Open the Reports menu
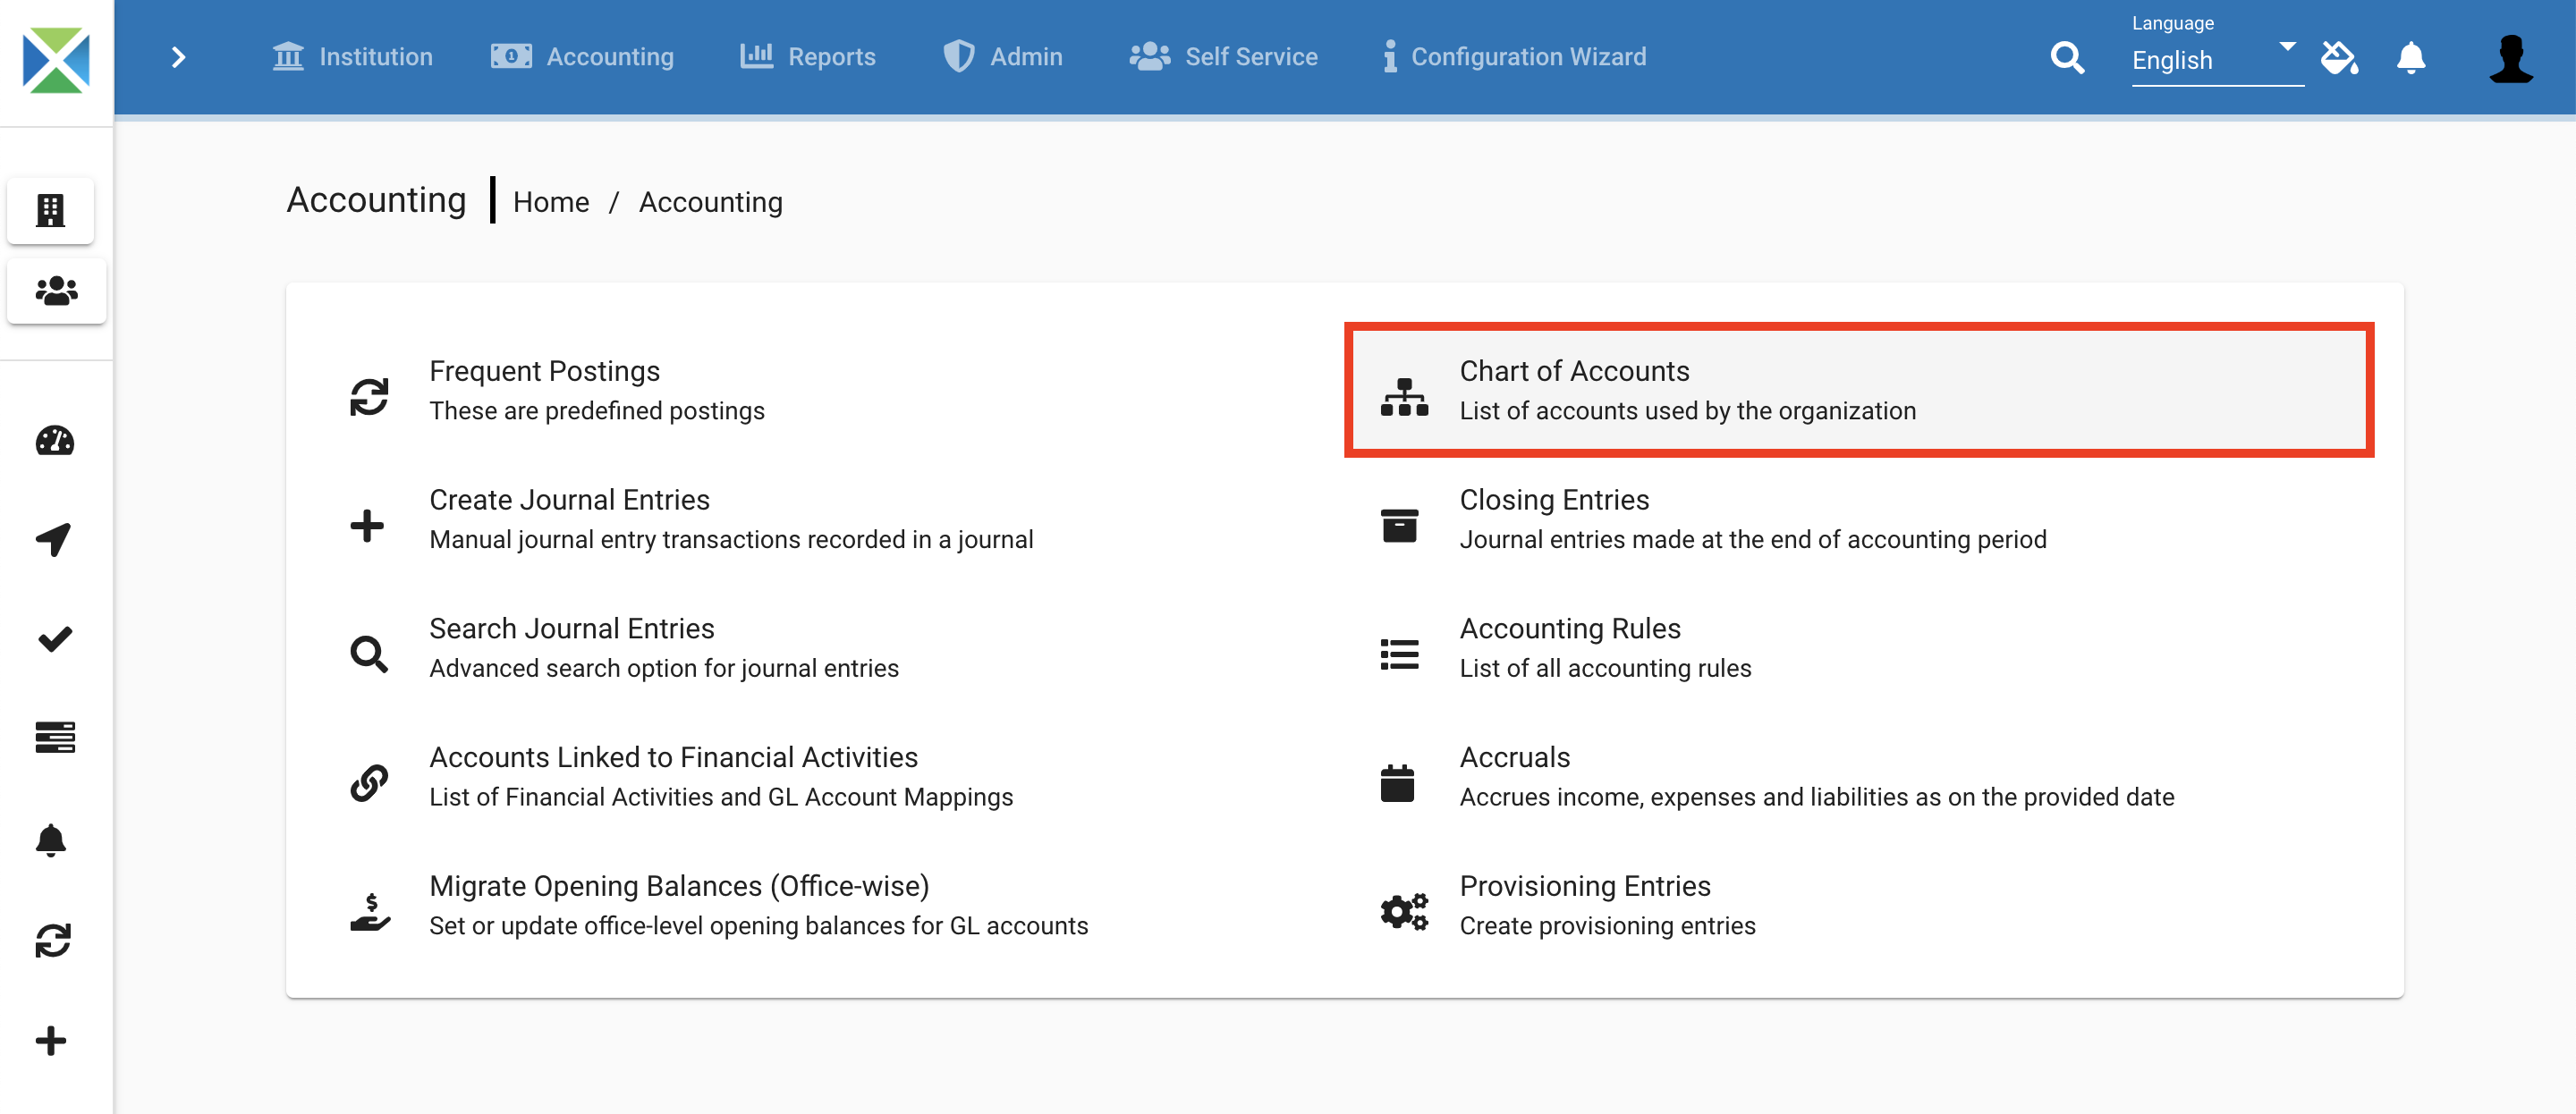 tap(808, 57)
